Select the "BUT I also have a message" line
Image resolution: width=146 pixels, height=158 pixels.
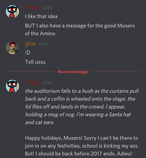pos(80,26)
